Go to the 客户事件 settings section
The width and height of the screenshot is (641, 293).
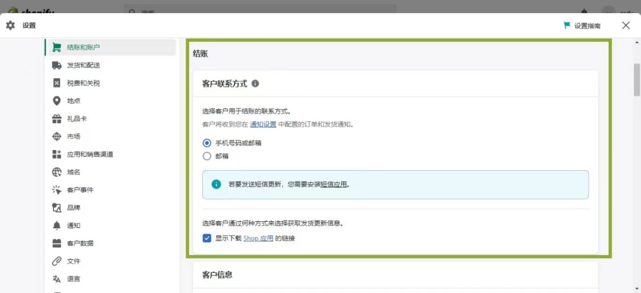click(x=80, y=190)
